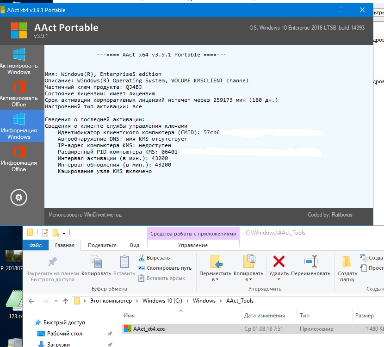The image size is (384, 347).
Task: Click the AAct_Tools breadcrumb
Action: 240,301
